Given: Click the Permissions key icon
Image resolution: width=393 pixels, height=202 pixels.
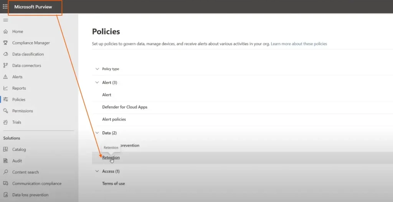Looking at the screenshot, I should tap(5, 111).
